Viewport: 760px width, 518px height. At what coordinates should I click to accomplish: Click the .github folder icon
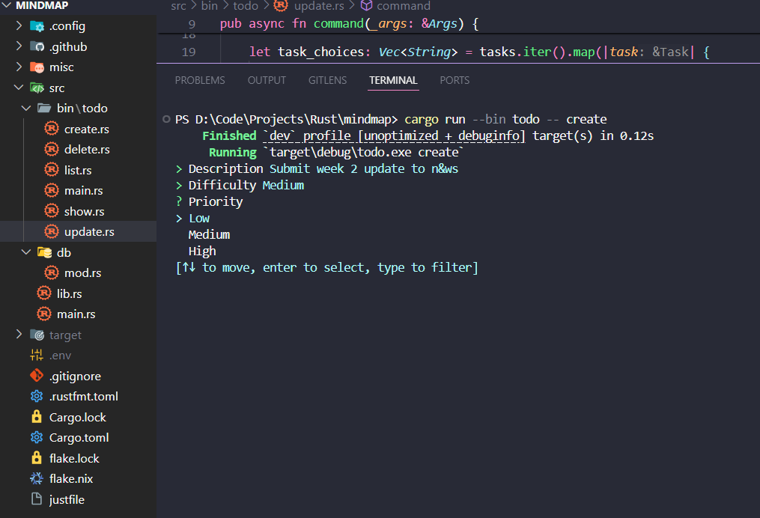point(37,46)
